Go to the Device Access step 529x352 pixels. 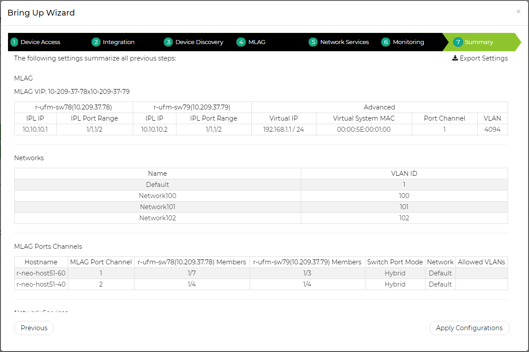[40, 42]
